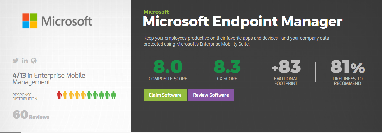Click the 8.3 CX Score value
This screenshot has width=382, height=133.
pos(227,67)
